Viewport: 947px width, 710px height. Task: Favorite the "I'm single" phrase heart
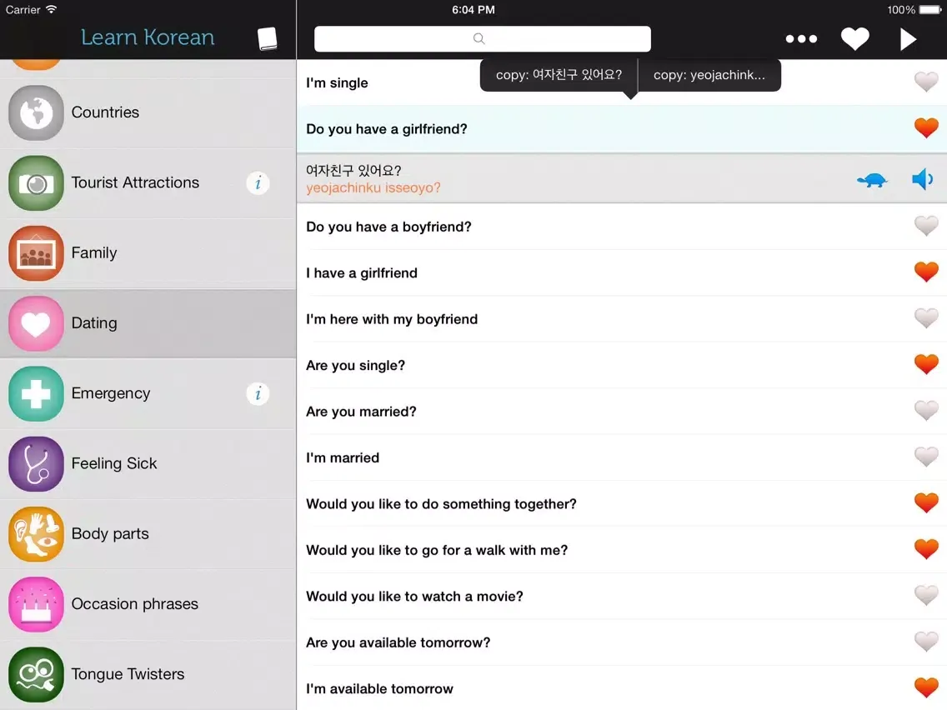tap(925, 82)
